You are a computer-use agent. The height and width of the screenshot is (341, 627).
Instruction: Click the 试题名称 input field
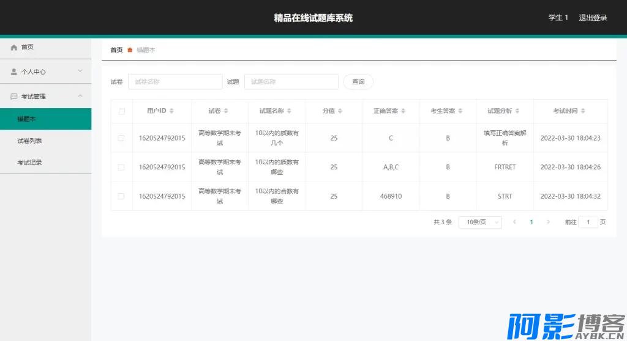point(291,82)
